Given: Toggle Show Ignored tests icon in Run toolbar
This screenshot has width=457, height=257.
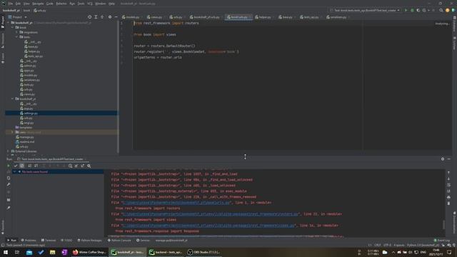Looking at the screenshot, I should [x=22, y=166].
